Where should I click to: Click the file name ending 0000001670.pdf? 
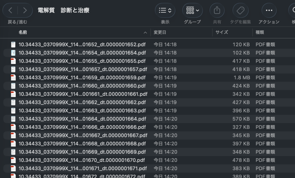pyautogui.click(x=82, y=160)
